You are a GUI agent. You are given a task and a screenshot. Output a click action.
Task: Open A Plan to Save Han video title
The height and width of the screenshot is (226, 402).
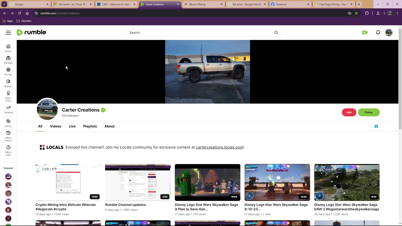[206, 207]
